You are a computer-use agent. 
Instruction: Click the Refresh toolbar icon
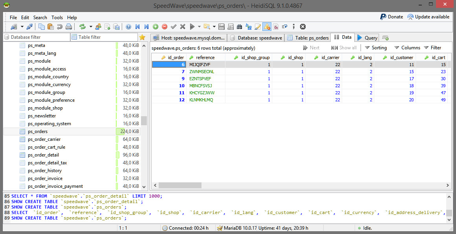pyautogui.click(x=82, y=27)
